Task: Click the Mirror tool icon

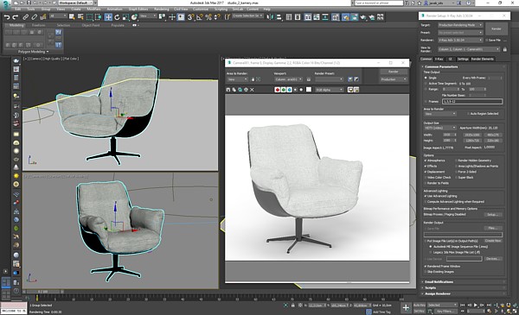Action: (x=270, y=17)
